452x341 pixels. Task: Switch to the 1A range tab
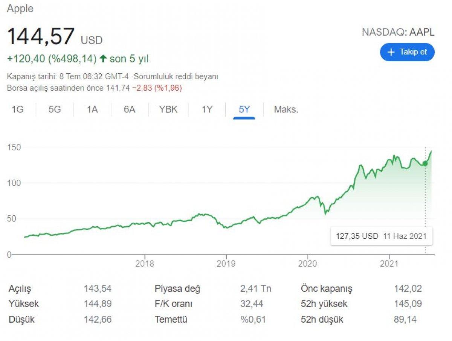tap(92, 110)
